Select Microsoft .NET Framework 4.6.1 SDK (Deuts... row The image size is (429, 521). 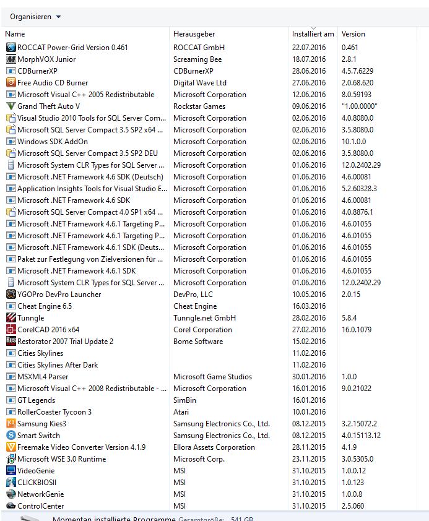[x=91, y=248]
